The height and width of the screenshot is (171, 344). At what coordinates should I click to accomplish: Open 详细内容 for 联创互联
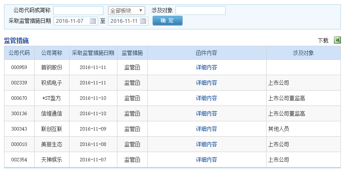[x=206, y=129]
